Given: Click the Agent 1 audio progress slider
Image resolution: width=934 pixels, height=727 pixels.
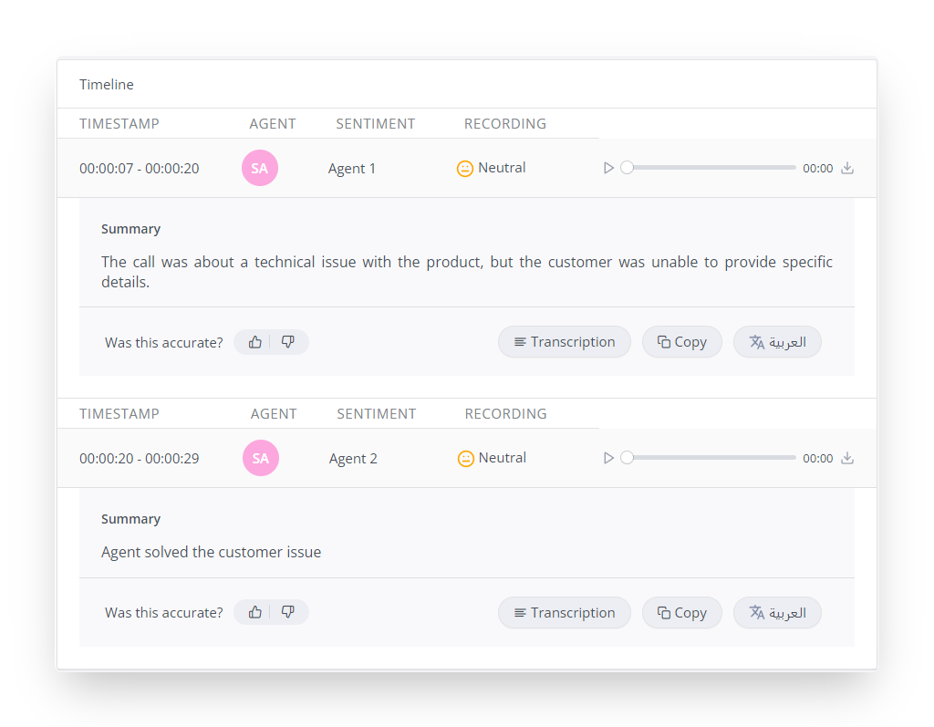Looking at the screenshot, I should click(x=711, y=168).
